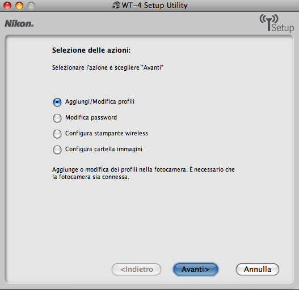This screenshot has width=299, height=290.
Task: Click the WT-4 Setup Utility title bar icon
Action: pyautogui.click(x=116, y=5)
